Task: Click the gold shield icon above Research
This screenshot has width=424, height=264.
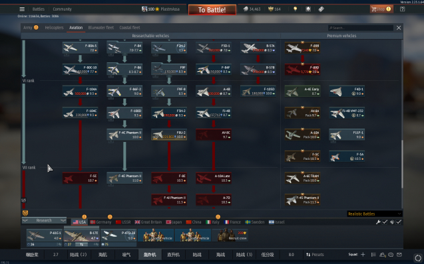Action: click(x=25, y=213)
